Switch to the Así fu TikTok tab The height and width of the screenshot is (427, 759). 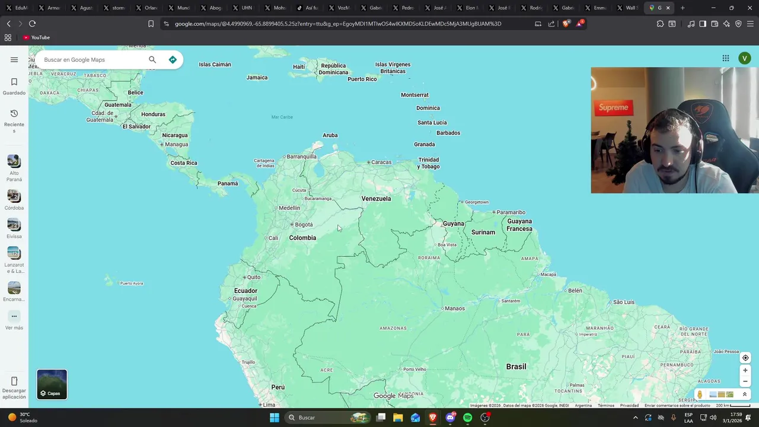pyautogui.click(x=308, y=8)
